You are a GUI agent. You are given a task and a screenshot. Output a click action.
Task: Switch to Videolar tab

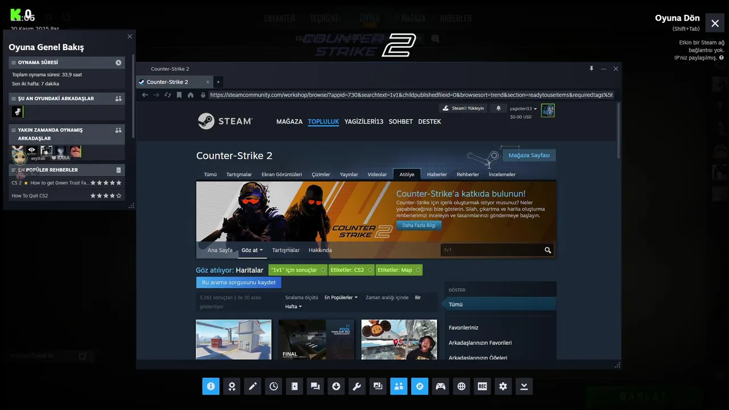[377, 174]
